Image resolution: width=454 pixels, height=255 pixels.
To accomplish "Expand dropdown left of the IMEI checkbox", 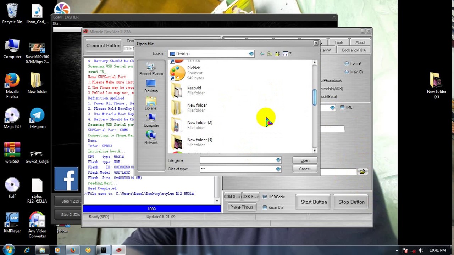I will click(332, 107).
